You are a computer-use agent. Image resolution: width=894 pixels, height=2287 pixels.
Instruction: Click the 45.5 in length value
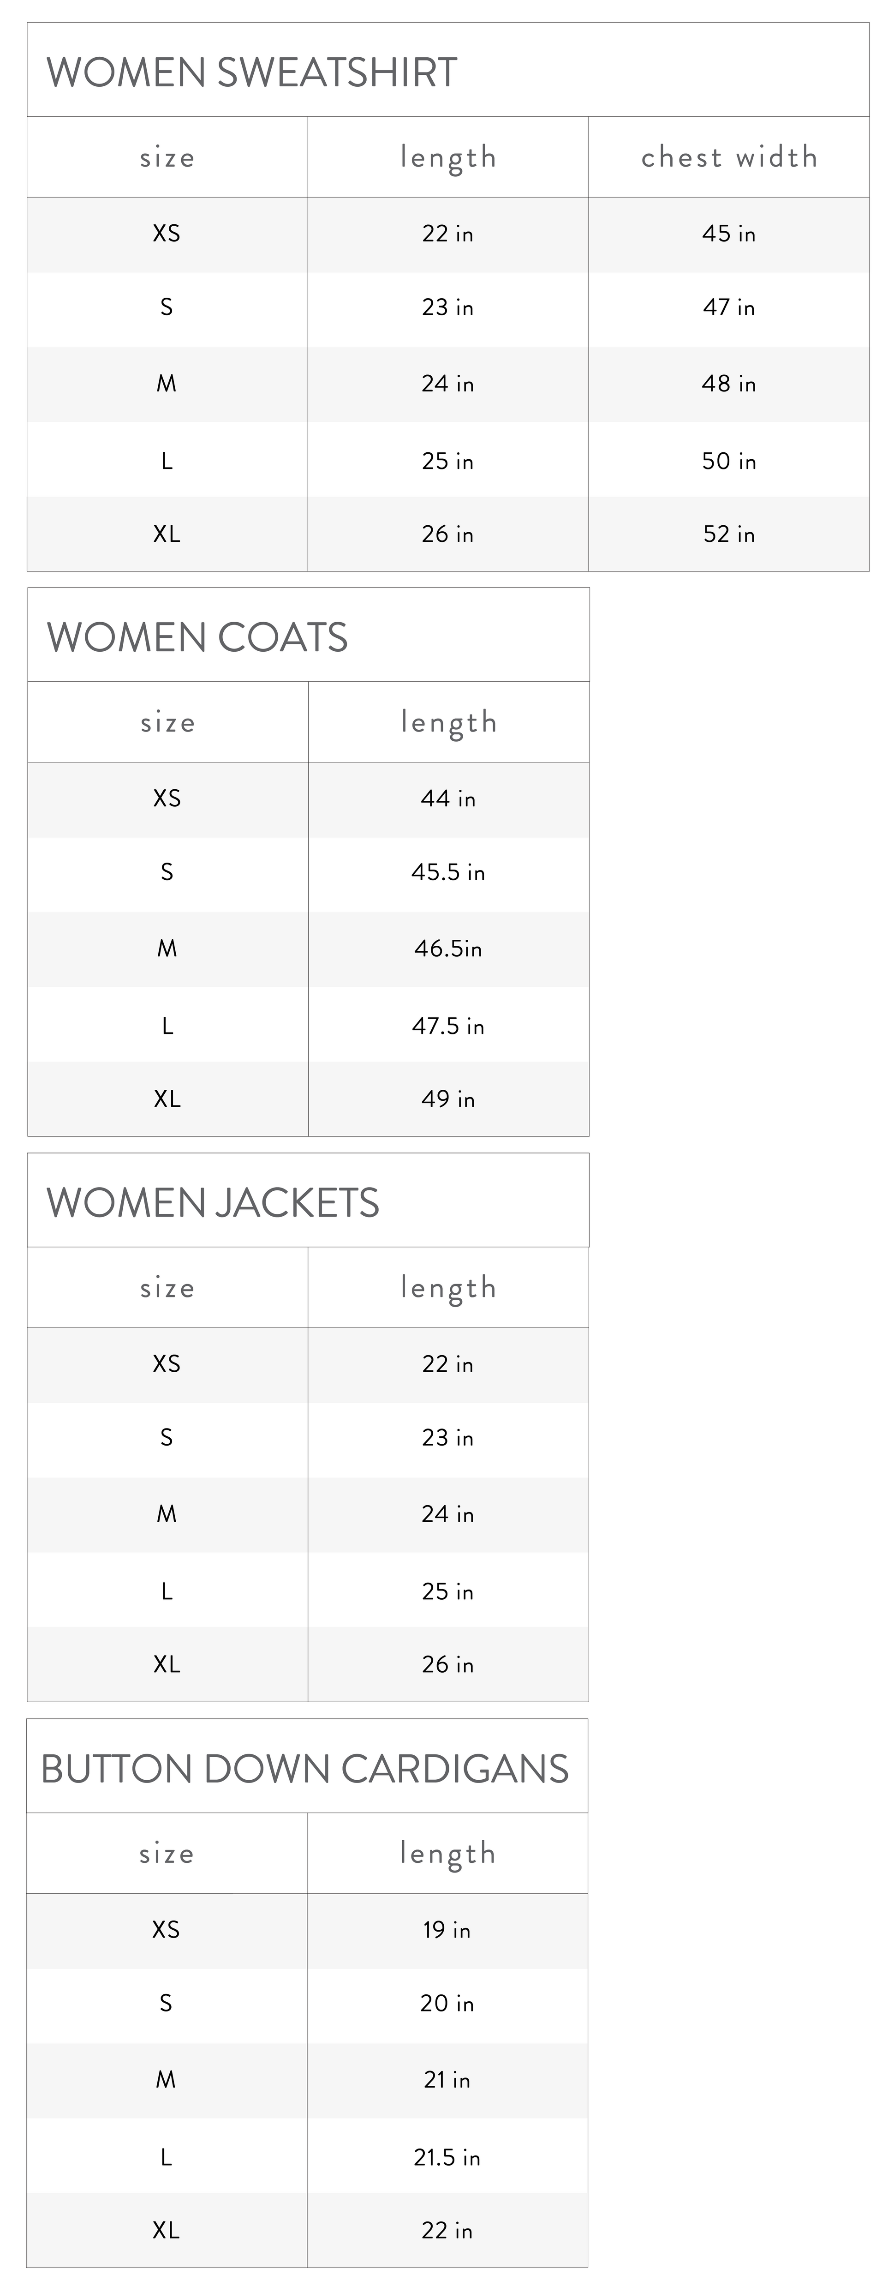[448, 872]
